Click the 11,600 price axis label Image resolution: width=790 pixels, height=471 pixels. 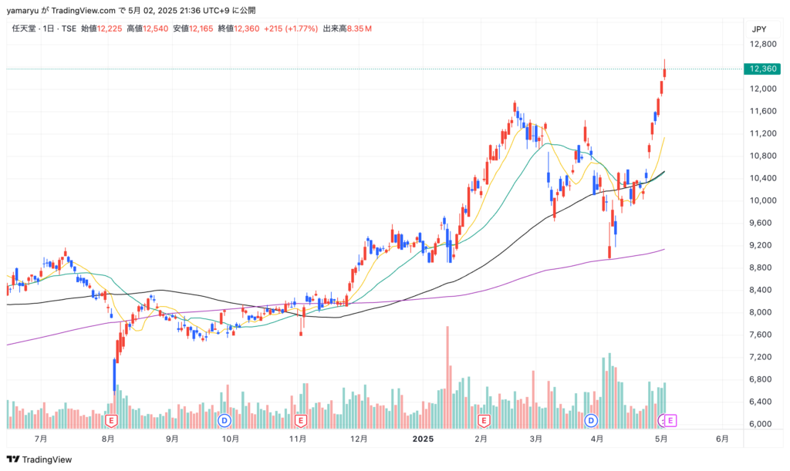[x=763, y=111]
